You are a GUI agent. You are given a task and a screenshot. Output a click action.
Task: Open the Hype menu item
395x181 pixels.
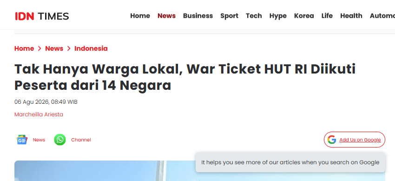278,16
